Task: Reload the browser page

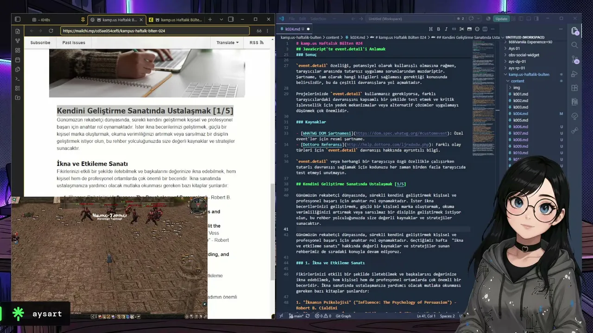Action: (x=51, y=31)
